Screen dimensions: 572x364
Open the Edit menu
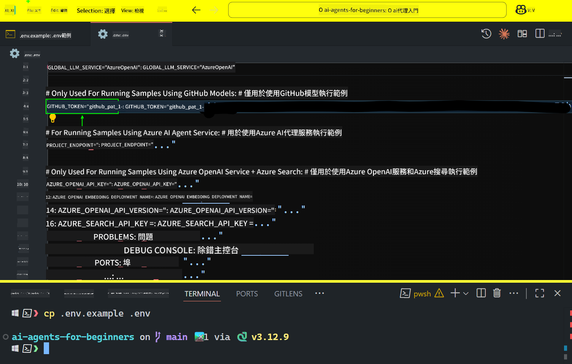tap(59, 11)
